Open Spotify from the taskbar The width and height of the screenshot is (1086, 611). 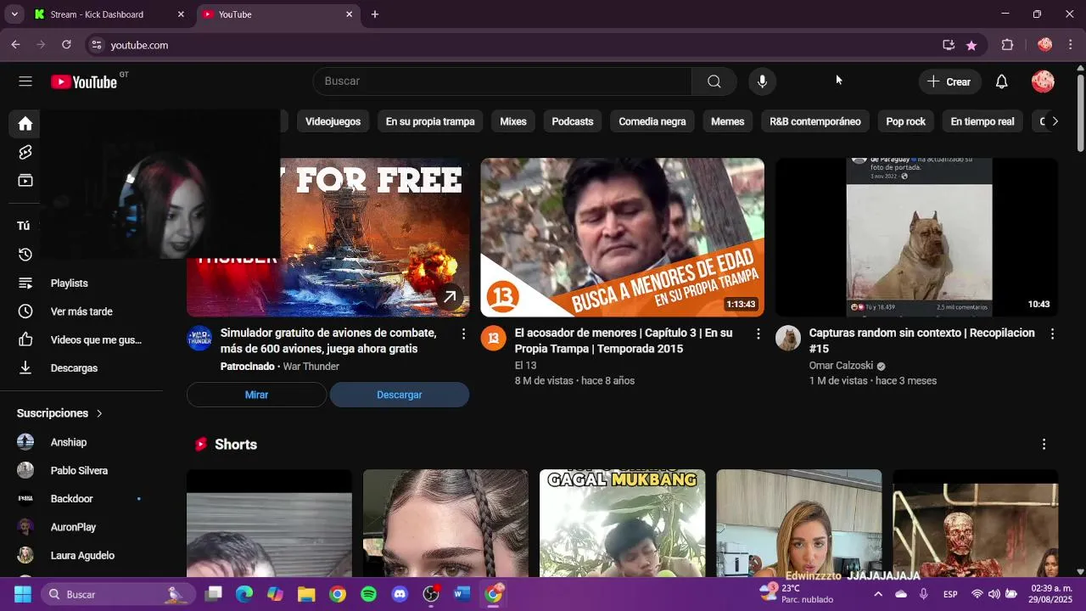click(x=368, y=594)
